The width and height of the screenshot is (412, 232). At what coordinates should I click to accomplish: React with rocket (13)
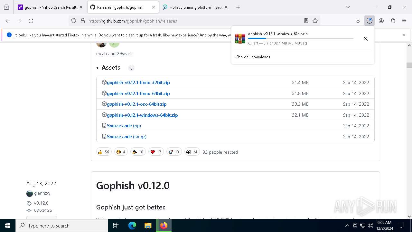click(x=174, y=152)
